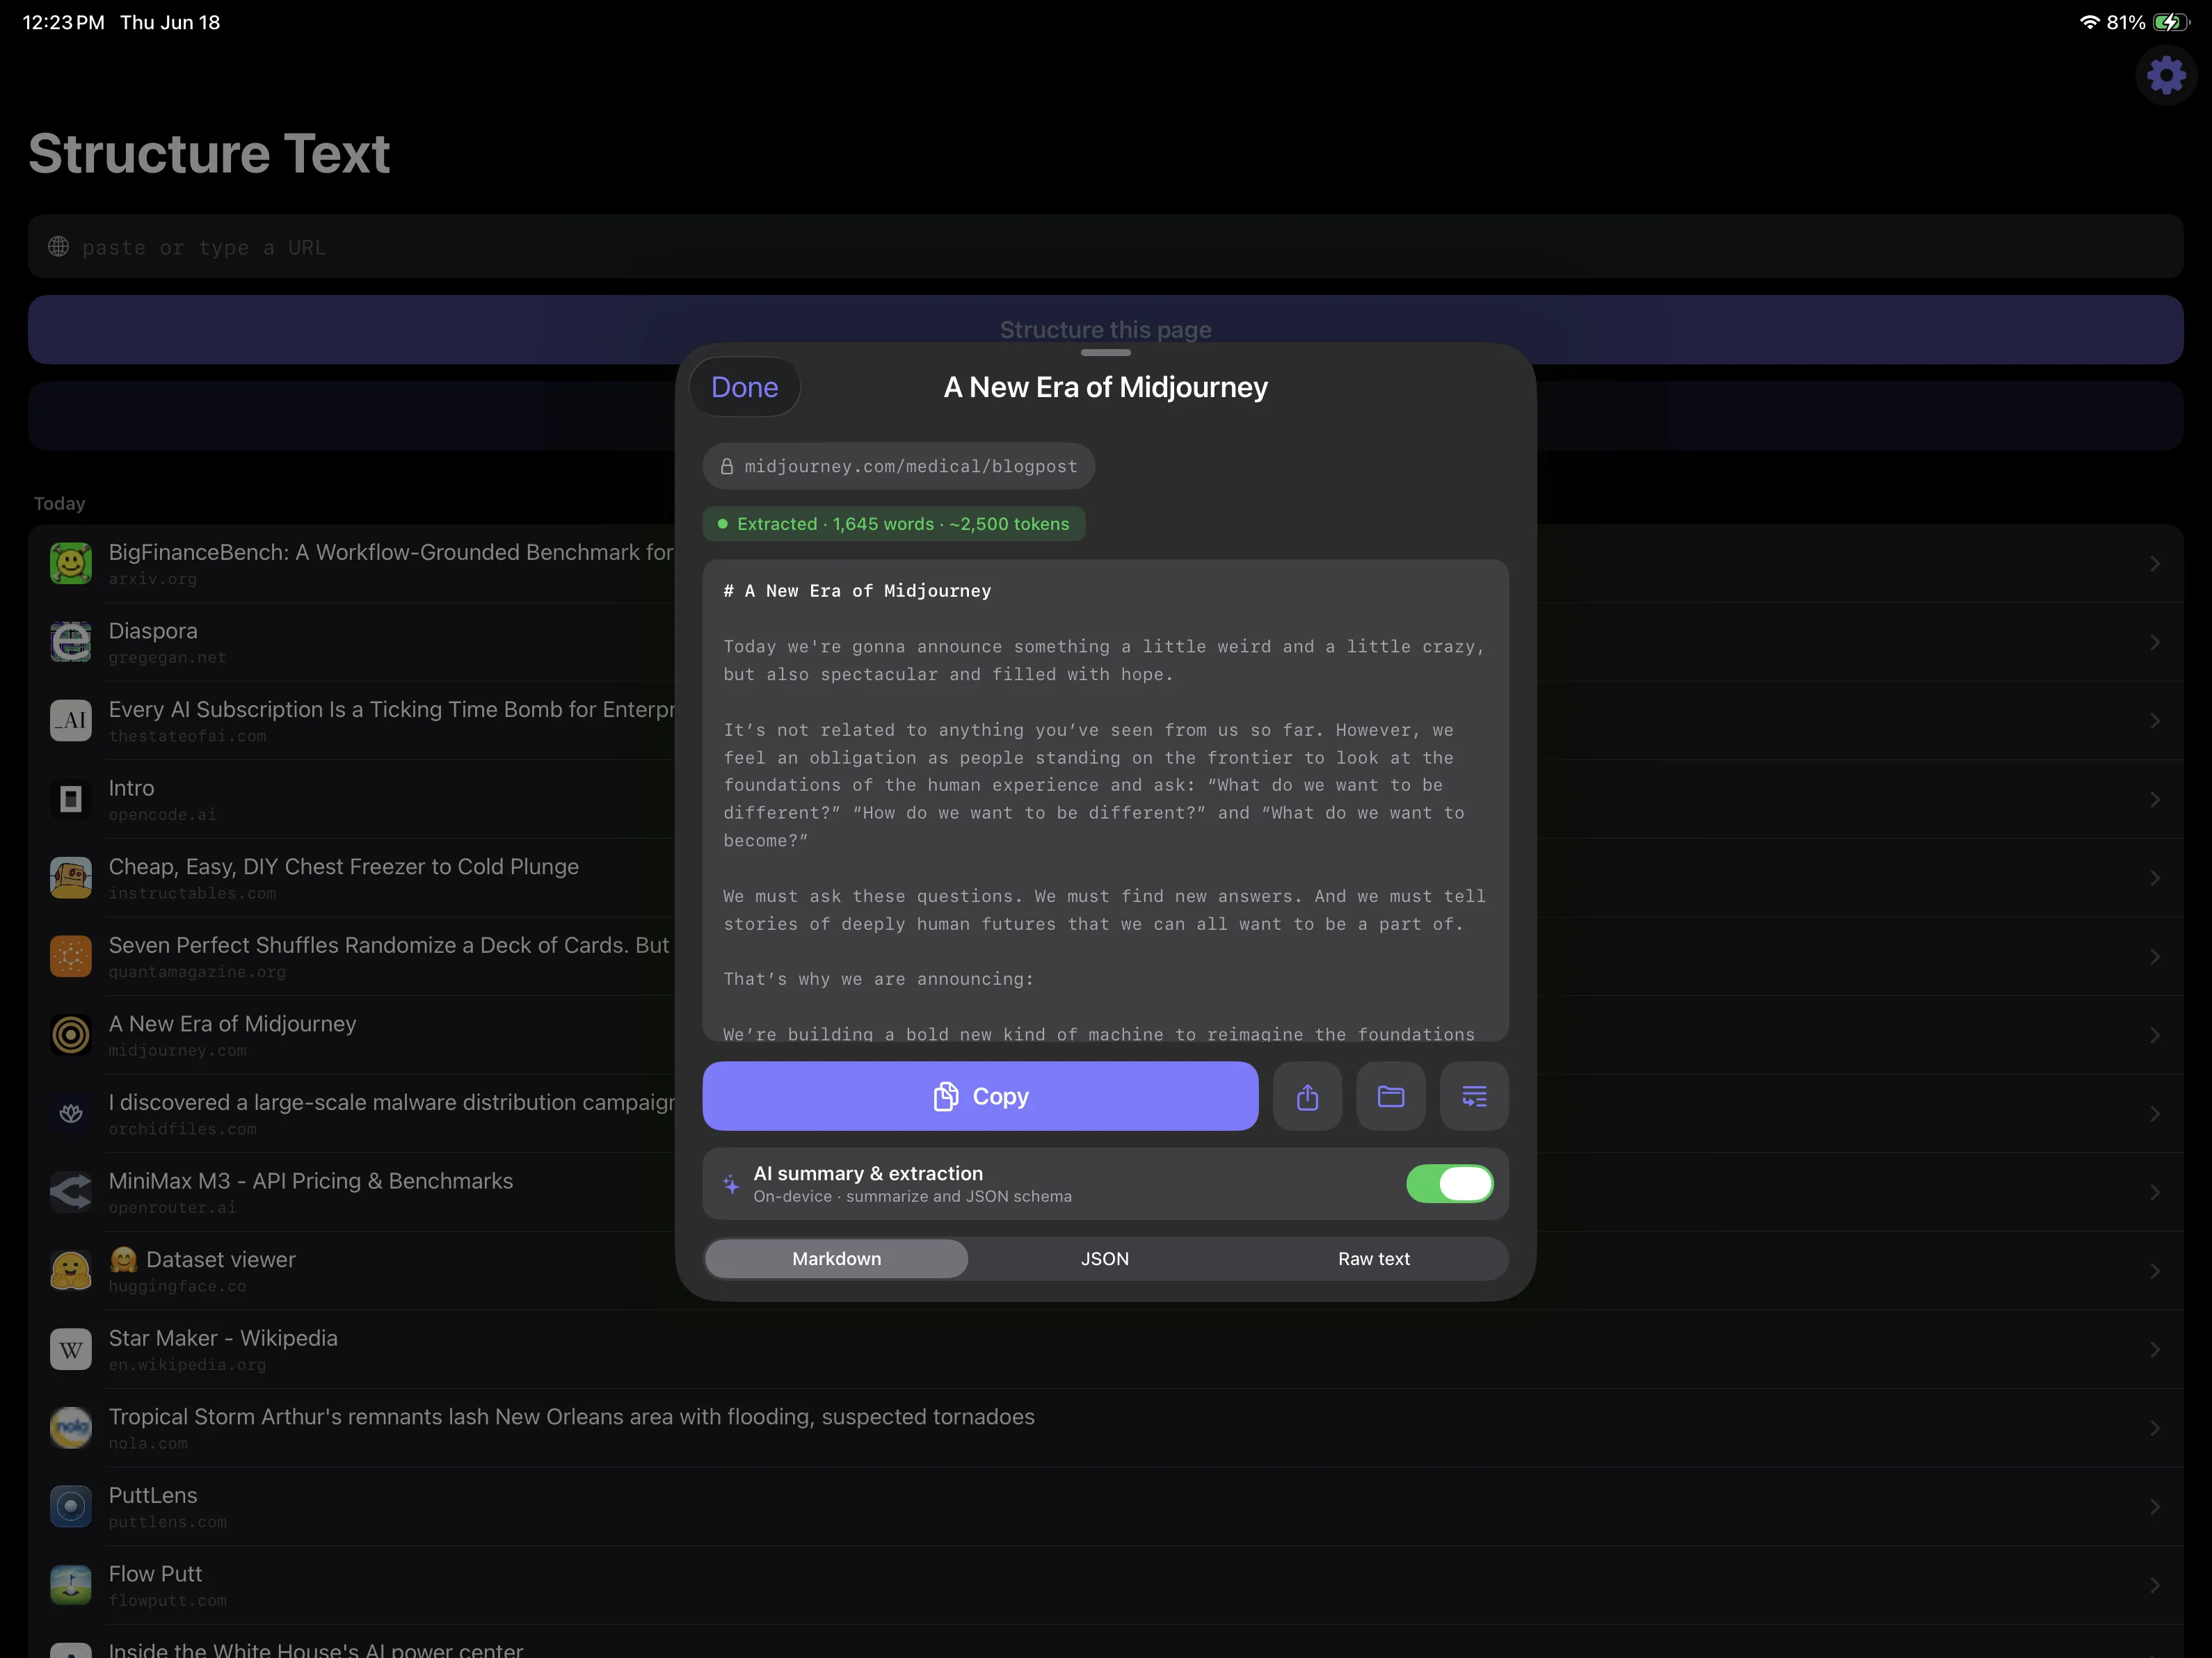
Task: Open Seven Perfect Shuffles article row
Action: (1106, 957)
